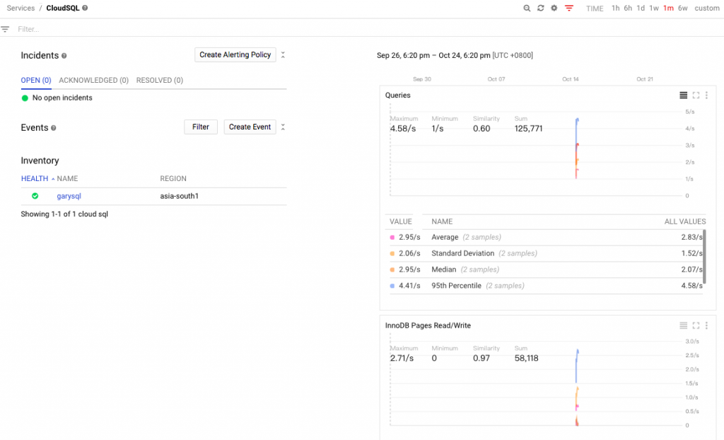Click the Queries legend table scrollbar

704,257
